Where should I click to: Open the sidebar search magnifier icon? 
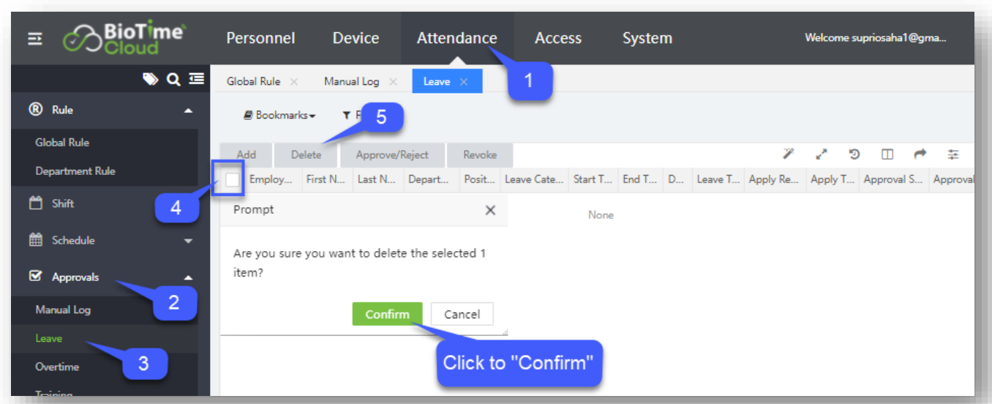click(x=173, y=79)
